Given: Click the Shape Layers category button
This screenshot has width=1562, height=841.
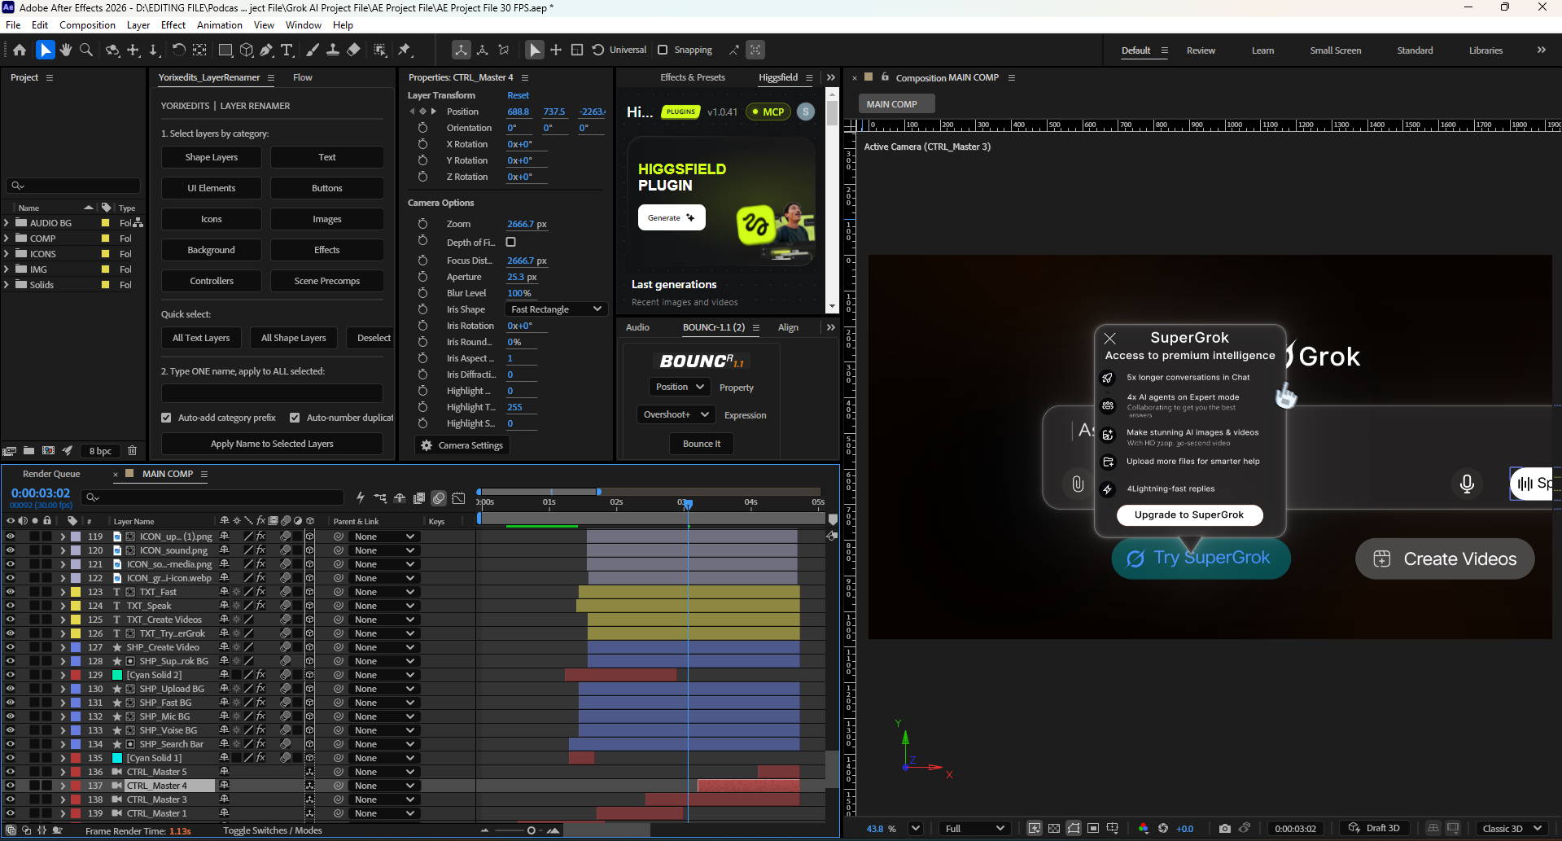Looking at the screenshot, I should coord(212,157).
